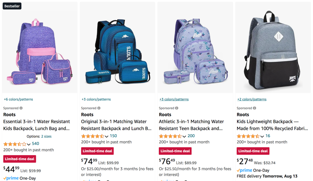
Task: Click Sponsored info icon on Kids Lightweight Backpack
Action: (254, 108)
